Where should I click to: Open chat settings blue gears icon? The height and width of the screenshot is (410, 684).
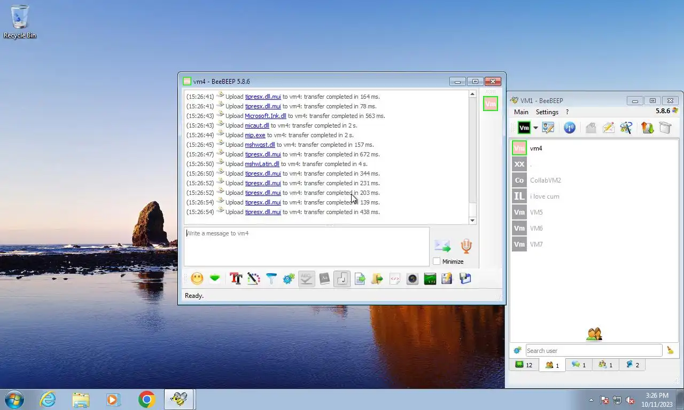point(289,279)
